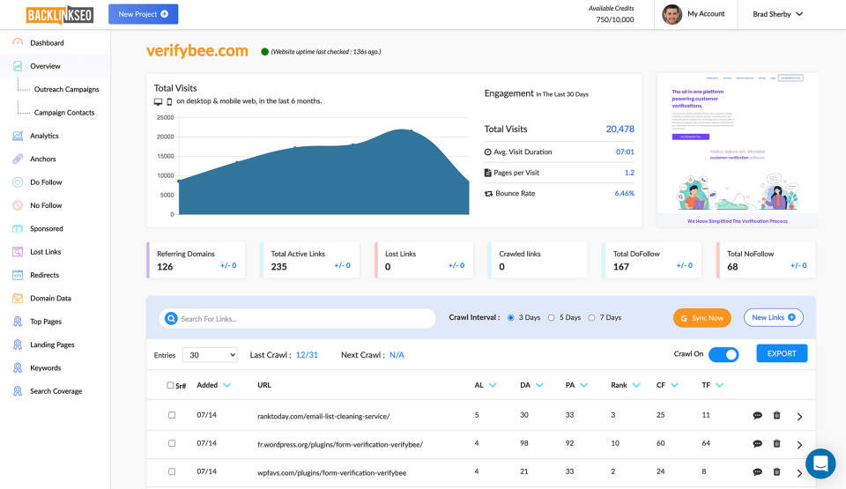Select the 5 Days crawl interval
Viewport: 846px width, 489px height.
[552, 318]
